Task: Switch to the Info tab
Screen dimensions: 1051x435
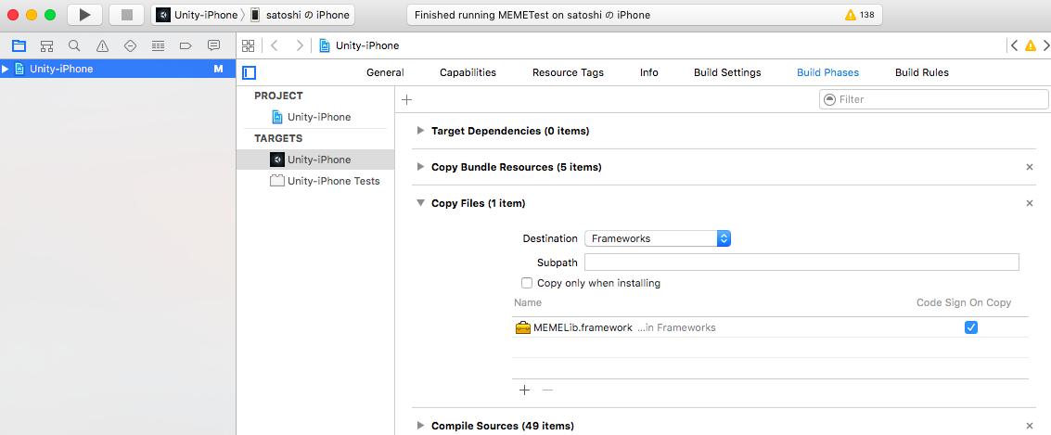Action: tap(648, 72)
